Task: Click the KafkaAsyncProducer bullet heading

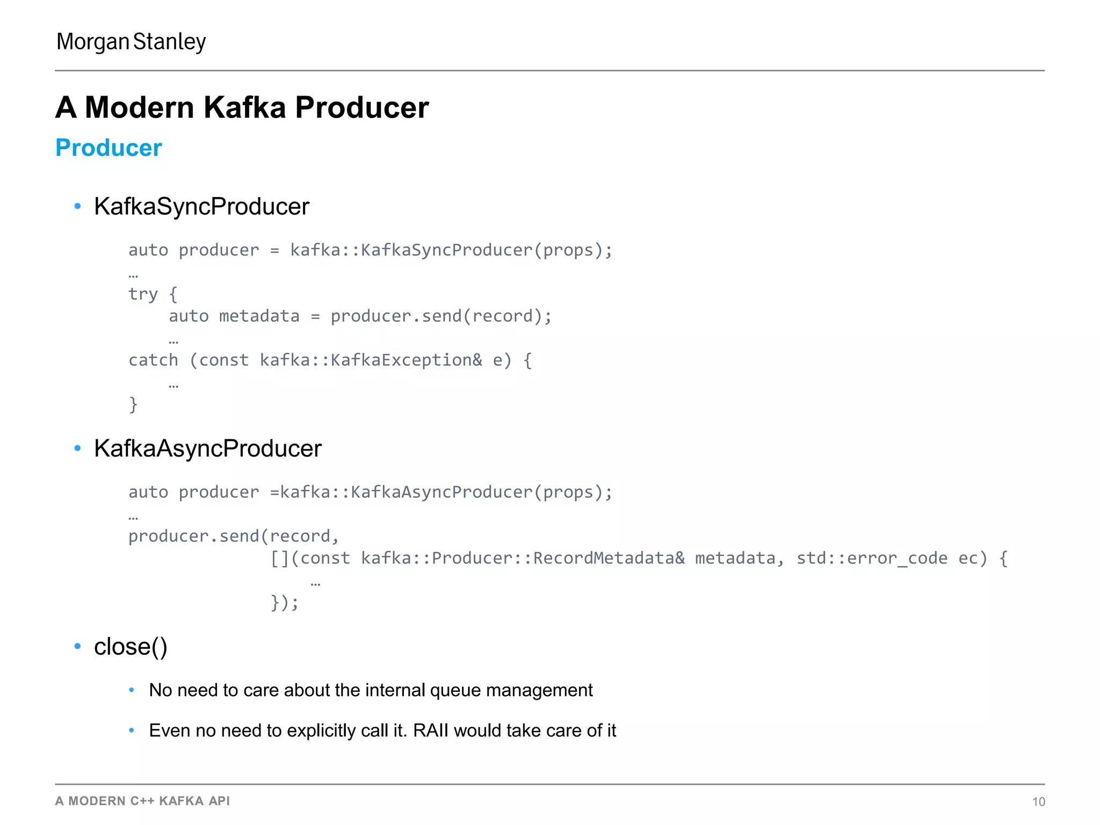Action: pyautogui.click(x=207, y=448)
